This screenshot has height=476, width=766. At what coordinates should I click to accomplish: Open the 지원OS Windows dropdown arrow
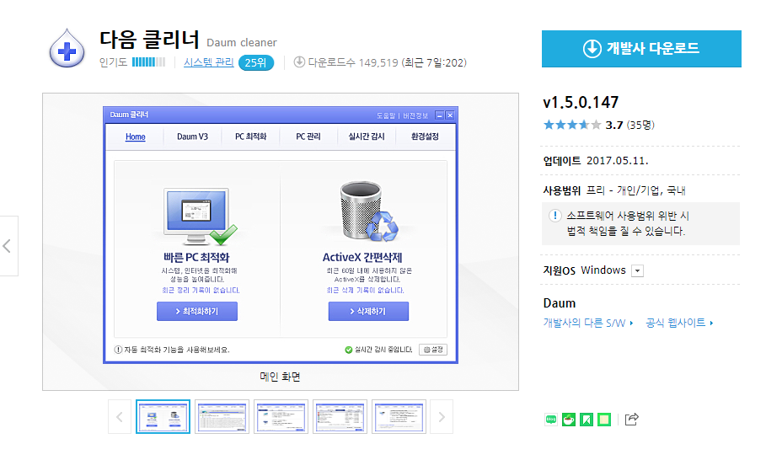638,271
